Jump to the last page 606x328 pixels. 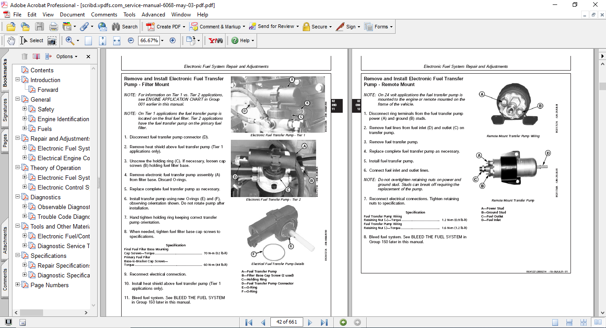[324, 322]
